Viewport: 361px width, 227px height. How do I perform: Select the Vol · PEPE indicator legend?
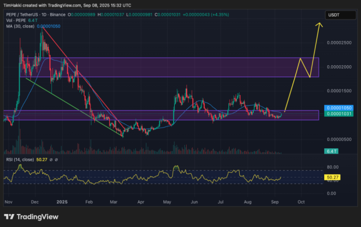pos(16,20)
